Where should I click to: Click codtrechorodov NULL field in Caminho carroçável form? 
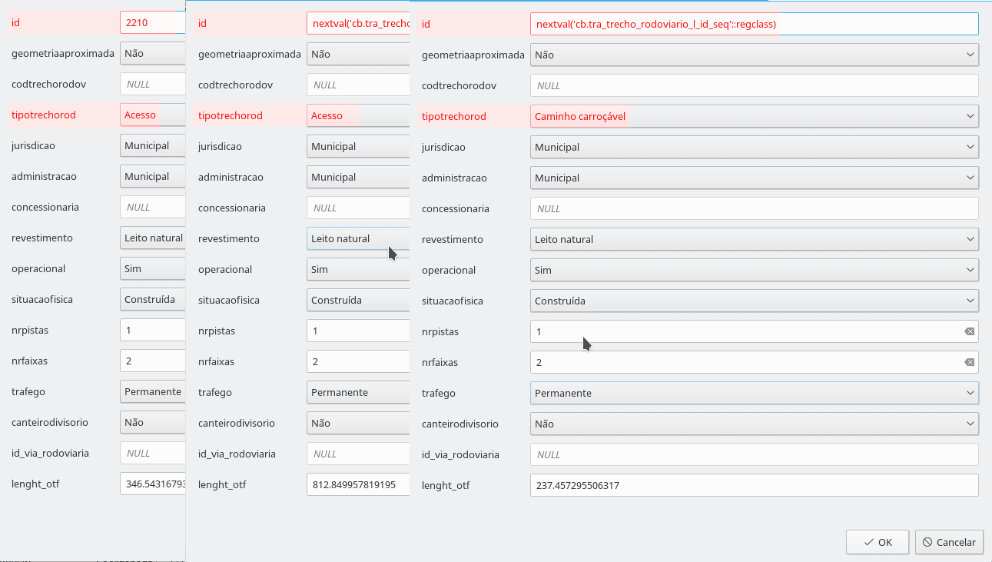pyautogui.click(x=755, y=85)
